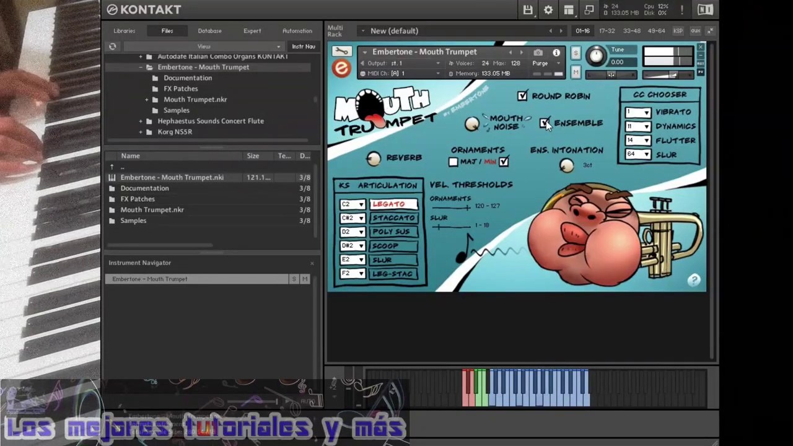
Task: Click the help question mark icon
Action: click(x=694, y=281)
